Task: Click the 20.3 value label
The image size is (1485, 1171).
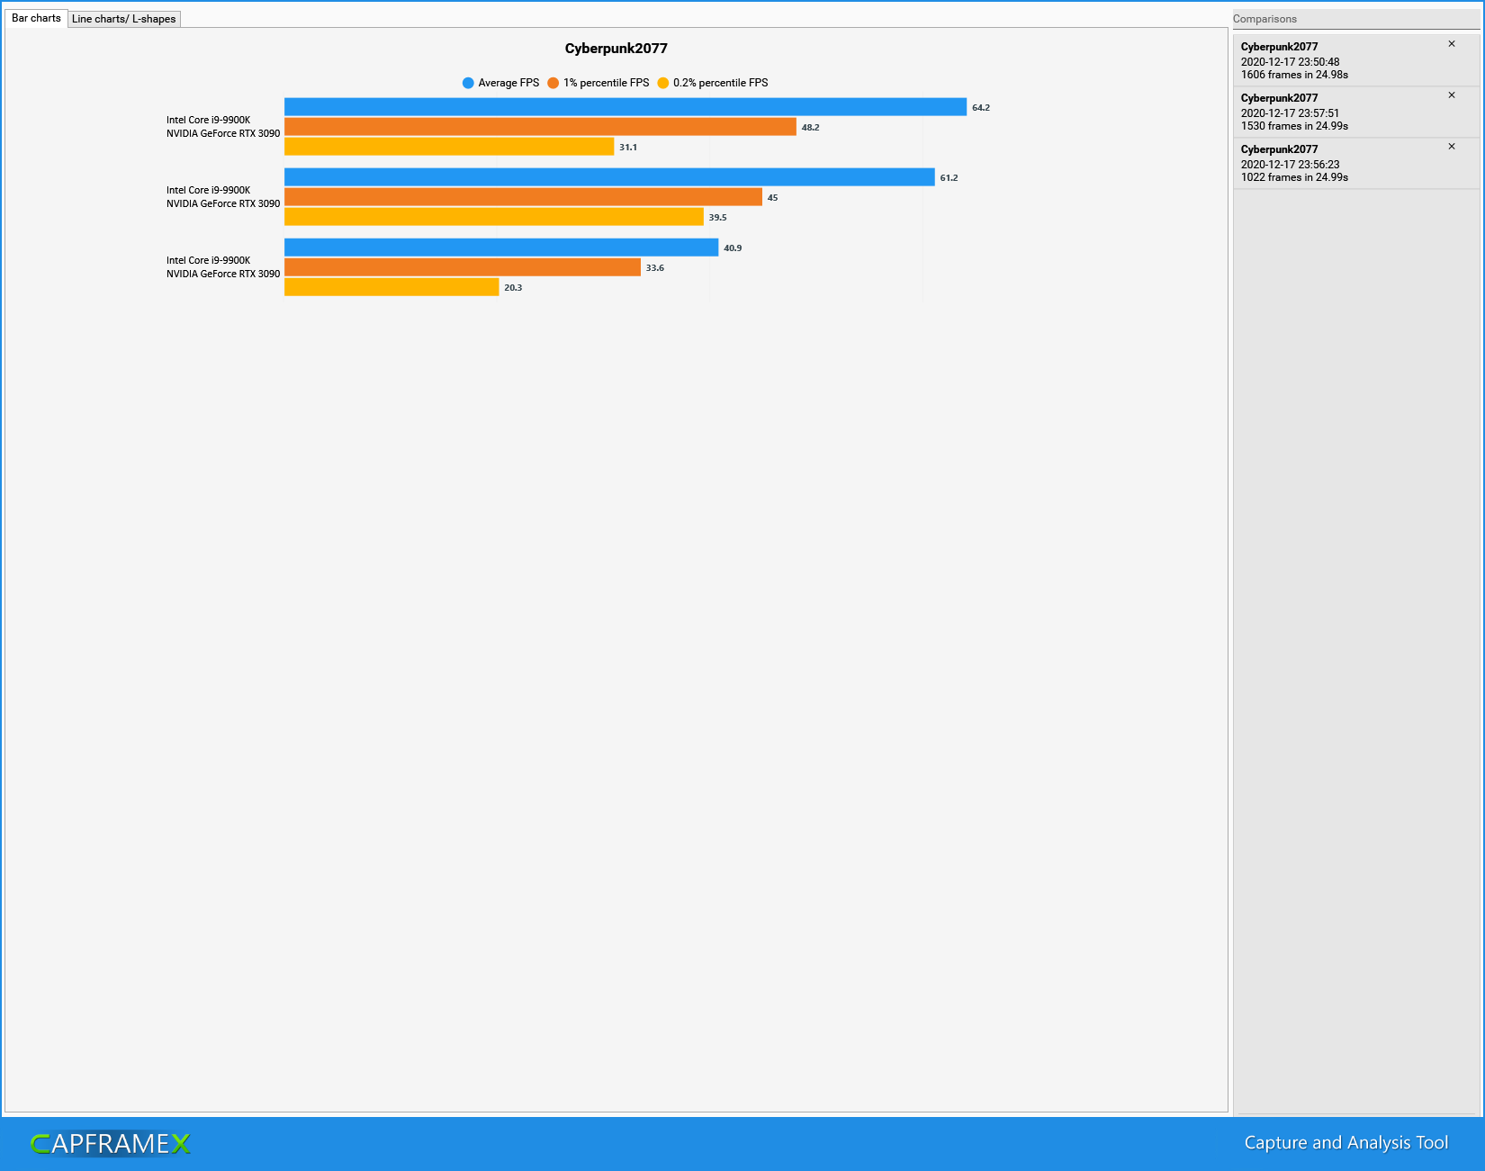Action: pyautogui.click(x=513, y=288)
